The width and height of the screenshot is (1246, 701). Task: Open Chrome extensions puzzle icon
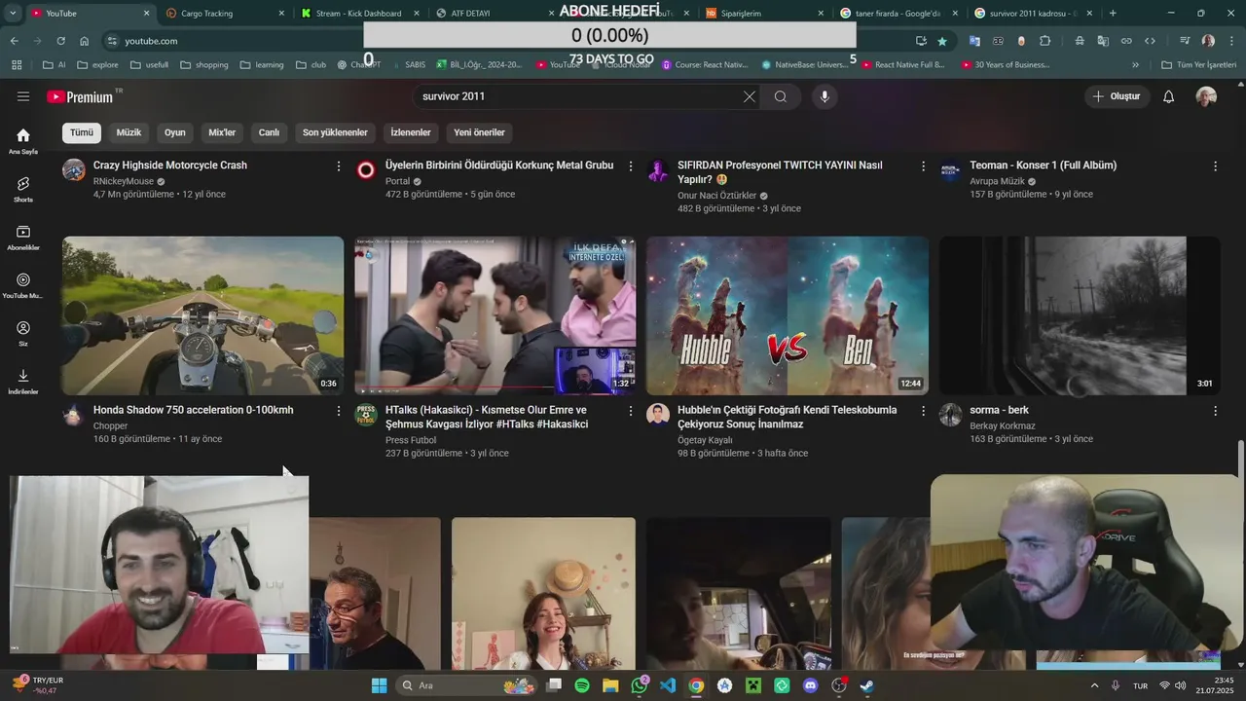[x=1044, y=41]
